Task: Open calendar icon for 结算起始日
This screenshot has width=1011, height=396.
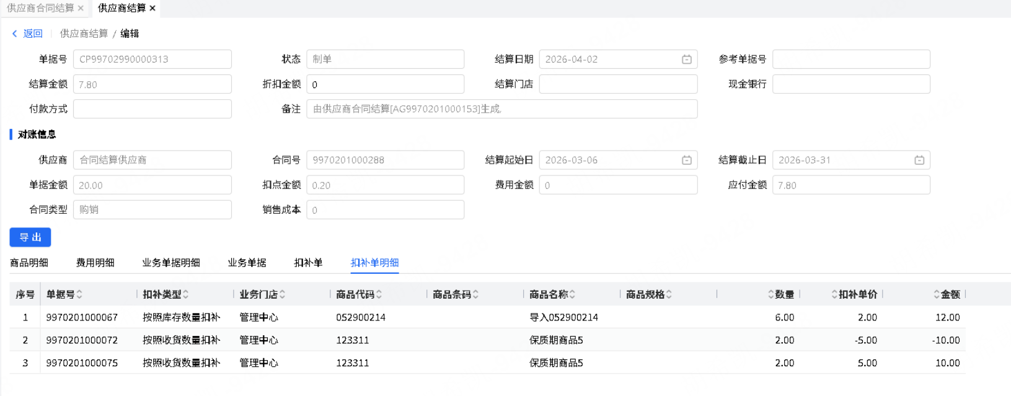Action: pyautogui.click(x=687, y=160)
